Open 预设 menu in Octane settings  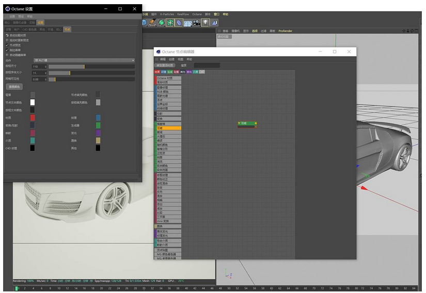click(21, 17)
